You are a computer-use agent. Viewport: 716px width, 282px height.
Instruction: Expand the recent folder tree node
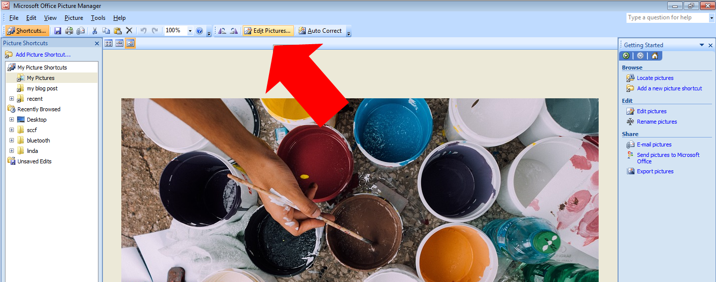coord(12,99)
